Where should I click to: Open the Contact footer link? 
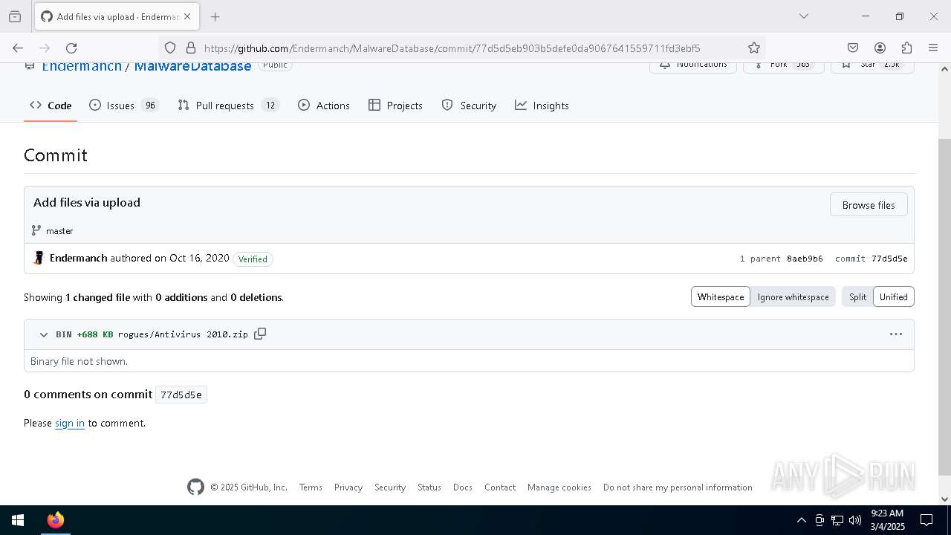click(x=500, y=487)
